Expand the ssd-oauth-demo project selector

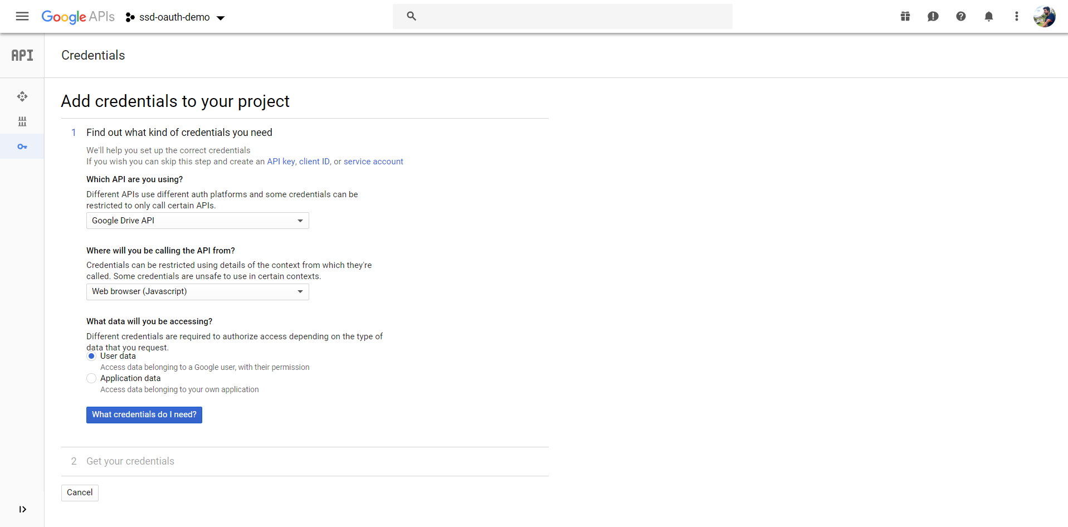(175, 17)
